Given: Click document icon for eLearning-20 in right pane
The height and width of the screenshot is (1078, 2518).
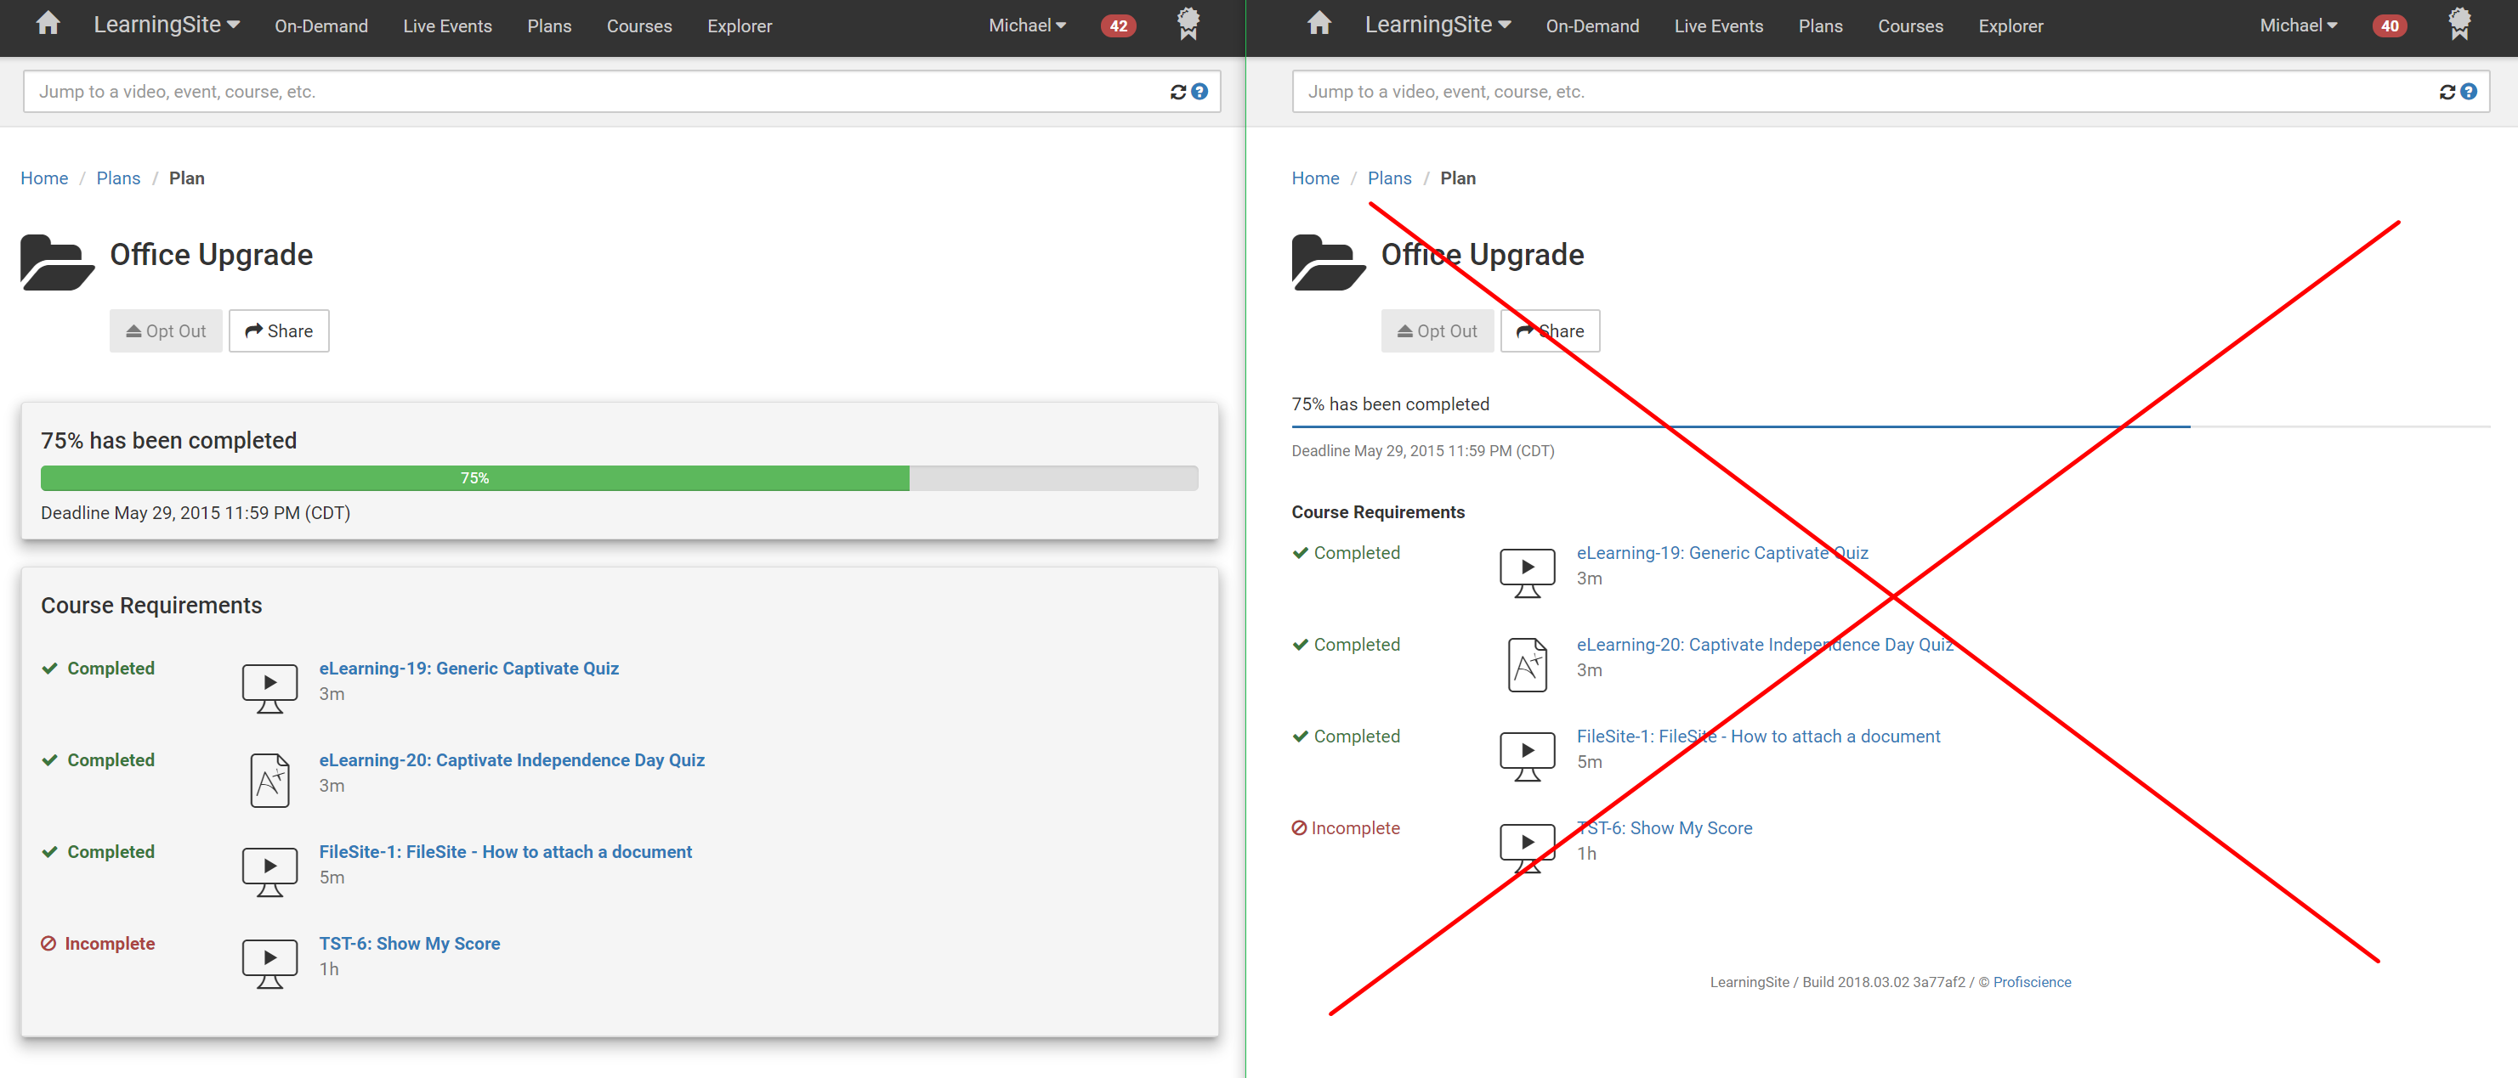Looking at the screenshot, I should click(1528, 665).
